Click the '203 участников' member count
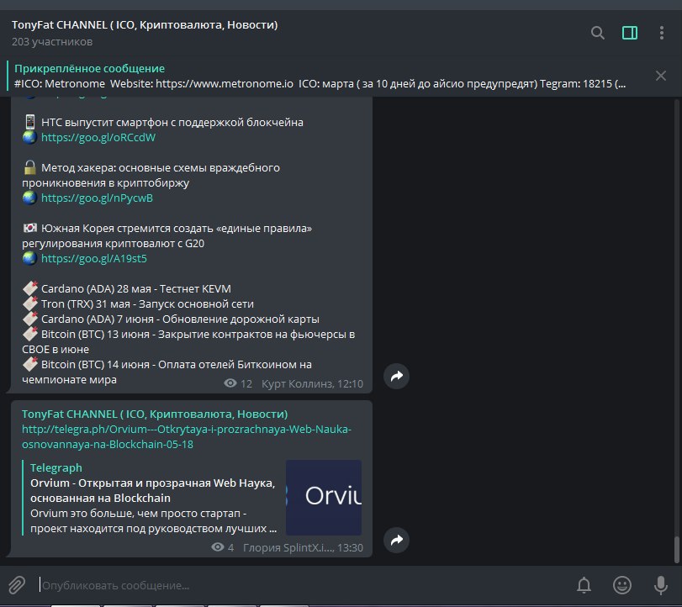682x607 pixels. click(52, 42)
